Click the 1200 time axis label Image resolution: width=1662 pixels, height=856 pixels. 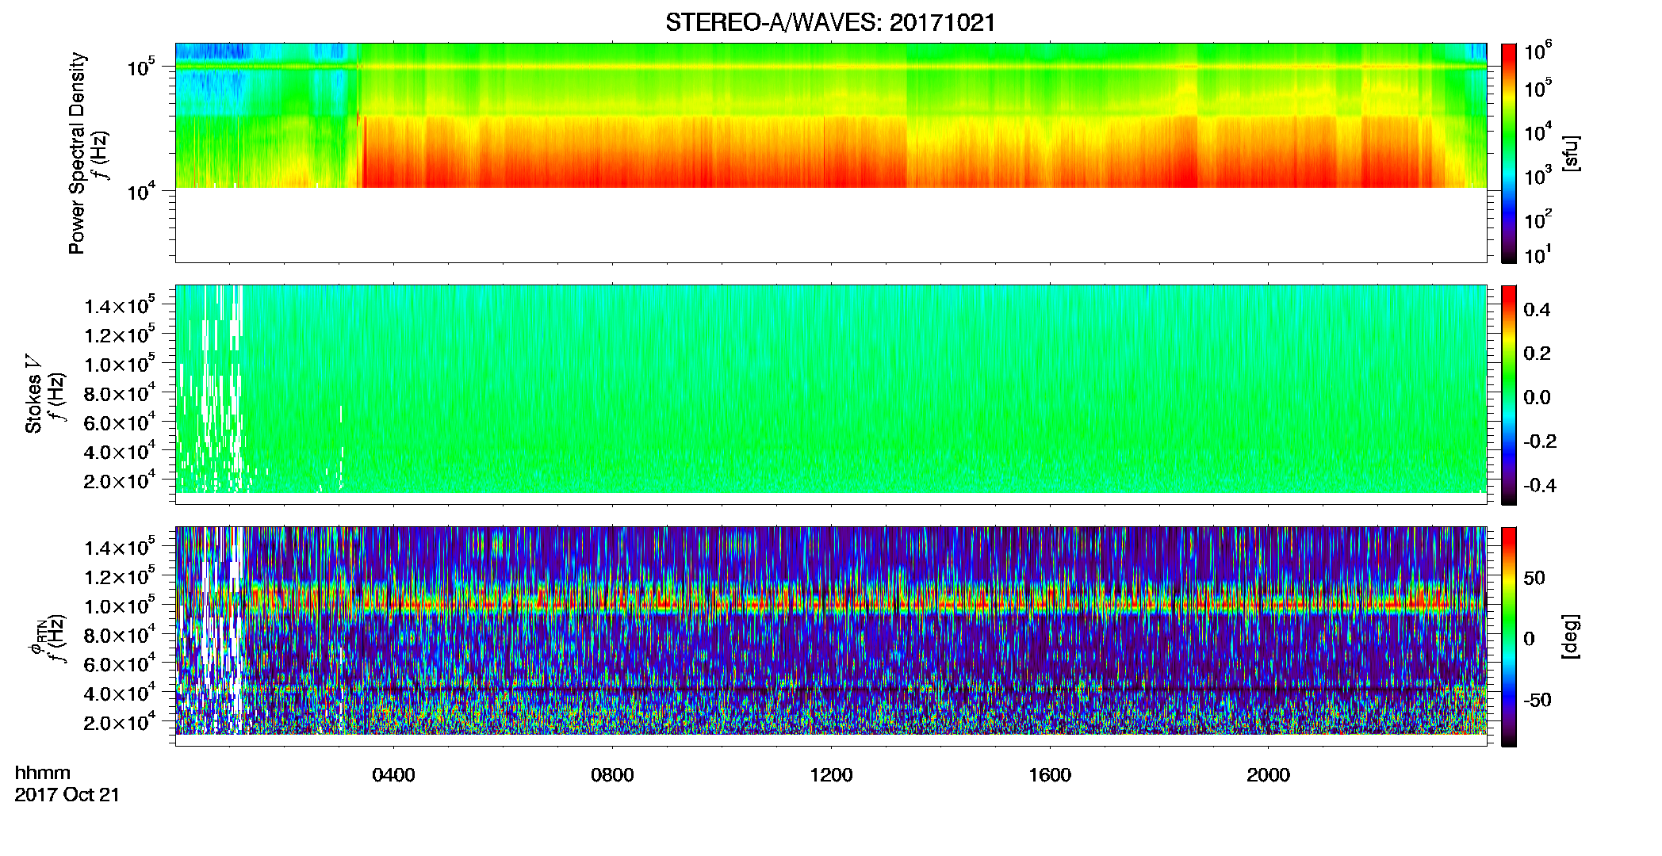pos(831,775)
